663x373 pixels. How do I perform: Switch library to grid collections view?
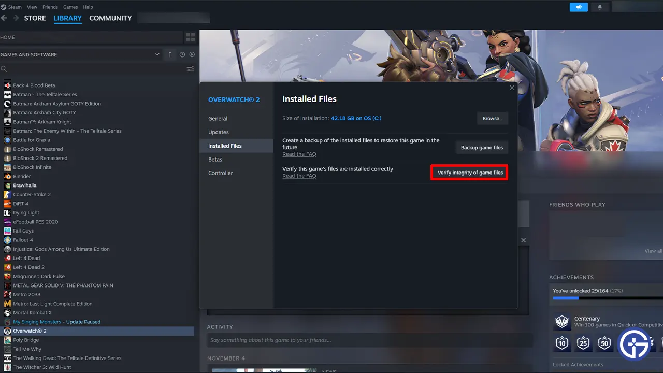pos(191,37)
